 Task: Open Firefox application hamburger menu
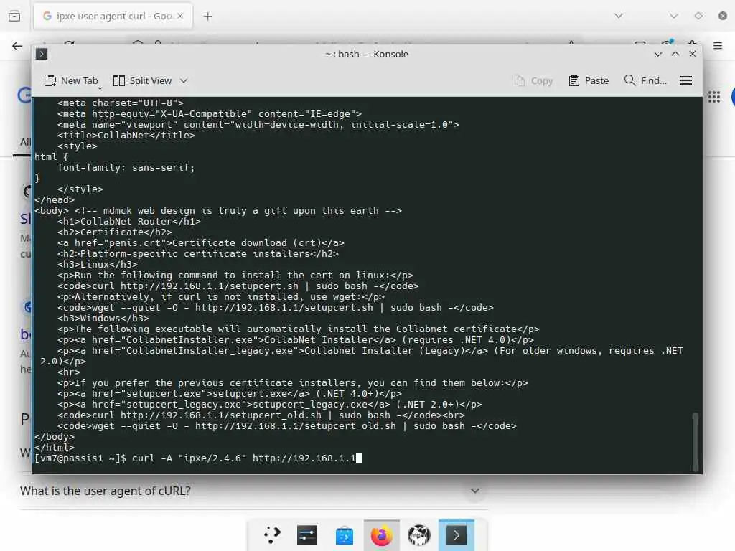(x=717, y=46)
